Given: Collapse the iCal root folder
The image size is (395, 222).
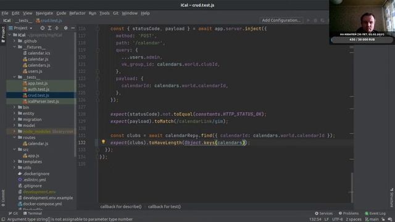Looking at the screenshot, I should pos(10,35).
